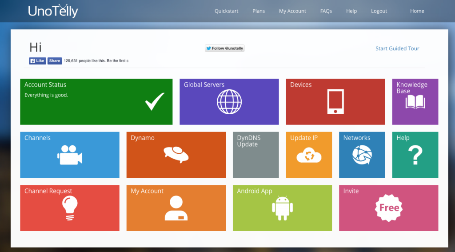
Task: Click the Help question mark icon
Action: tap(415, 155)
